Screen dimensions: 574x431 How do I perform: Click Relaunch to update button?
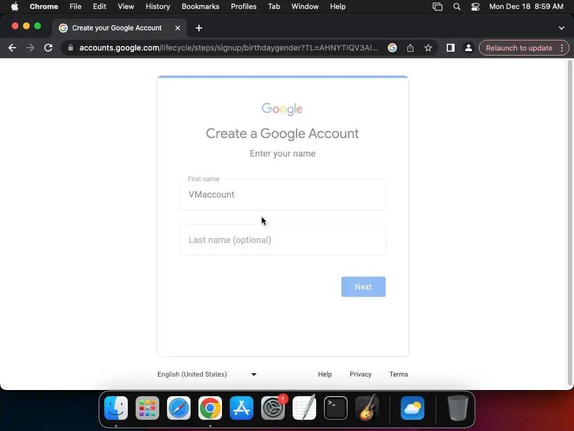[x=519, y=48]
